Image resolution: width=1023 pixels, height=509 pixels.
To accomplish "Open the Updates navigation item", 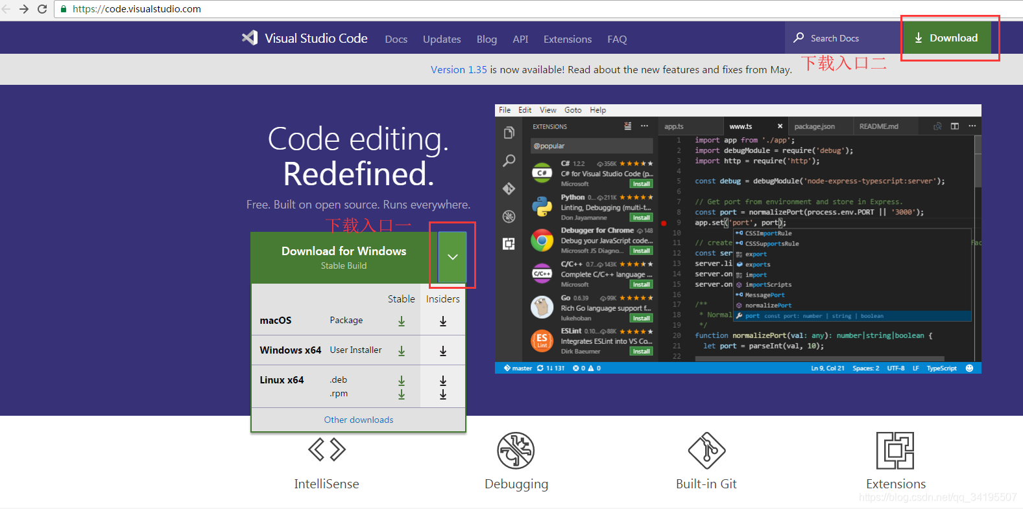I will (x=442, y=39).
